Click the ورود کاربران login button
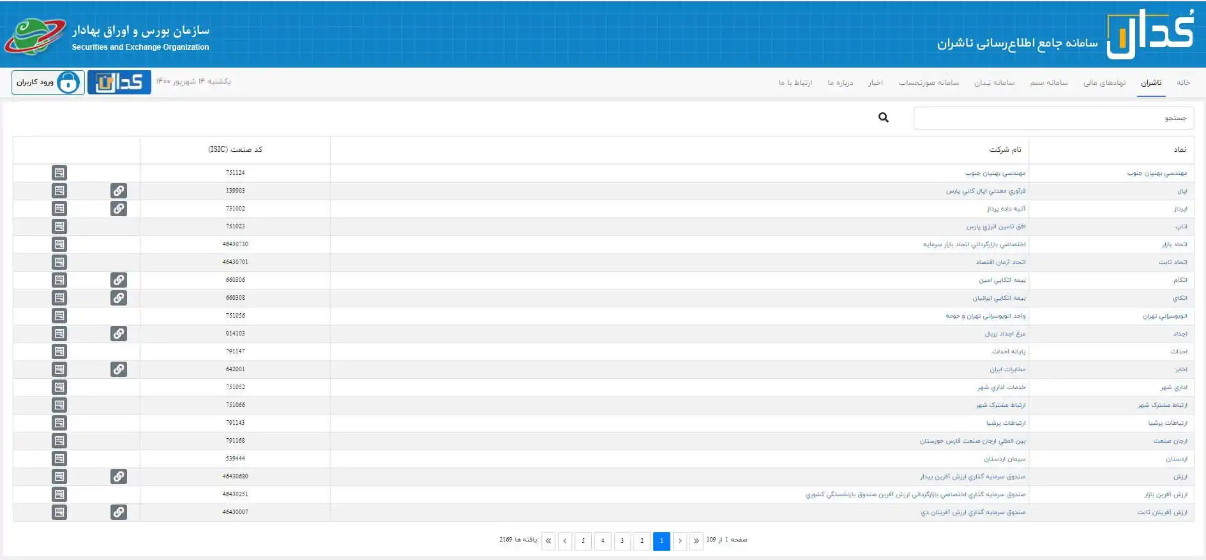The width and height of the screenshot is (1206, 560). [48, 82]
